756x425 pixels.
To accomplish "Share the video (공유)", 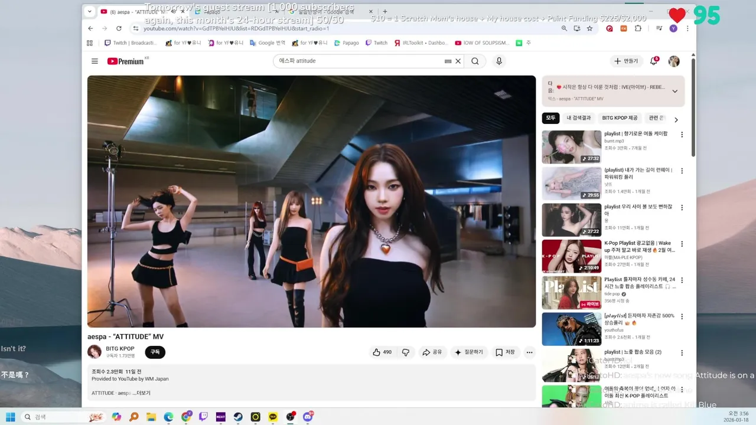I will [432, 352].
